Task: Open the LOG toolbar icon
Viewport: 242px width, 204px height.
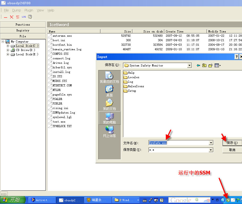Action: pyautogui.click(x=24, y=17)
